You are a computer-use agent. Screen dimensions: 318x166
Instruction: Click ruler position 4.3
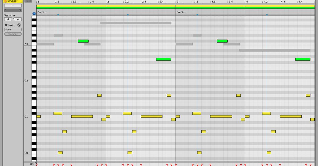coord(283,2)
